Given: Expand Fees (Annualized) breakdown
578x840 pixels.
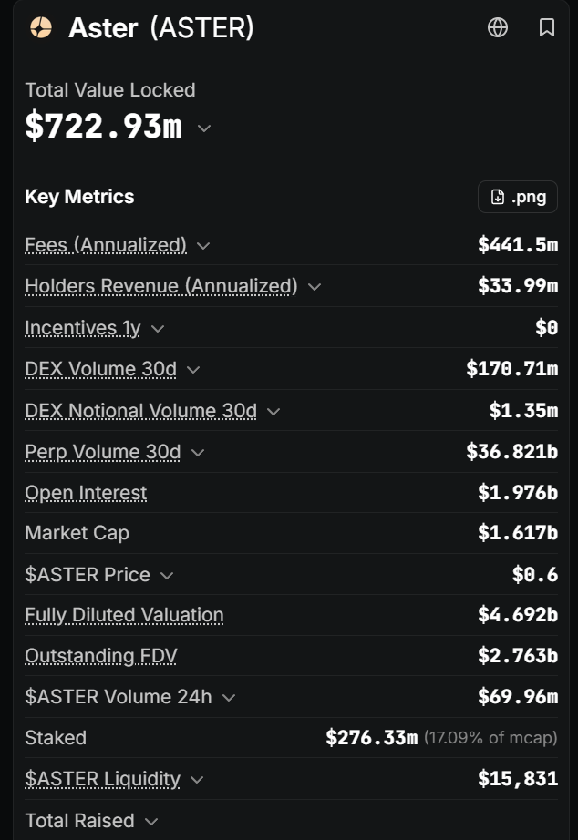Looking at the screenshot, I should pos(203,246).
